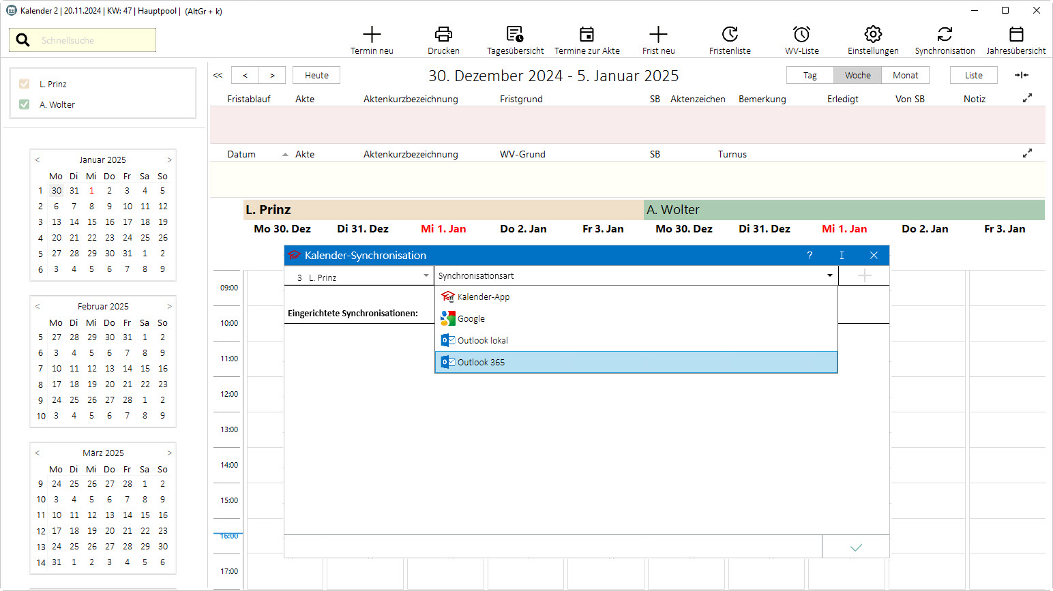The height and width of the screenshot is (591, 1053).
Task: Open the Drucken printer icon
Action: pos(443,35)
